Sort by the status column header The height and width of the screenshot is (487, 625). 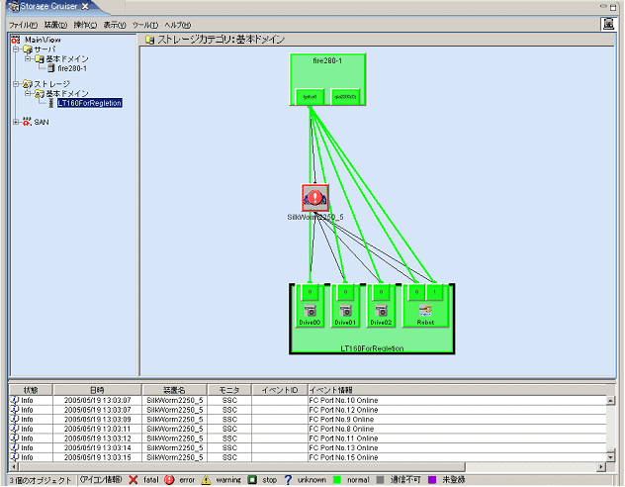coord(31,390)
